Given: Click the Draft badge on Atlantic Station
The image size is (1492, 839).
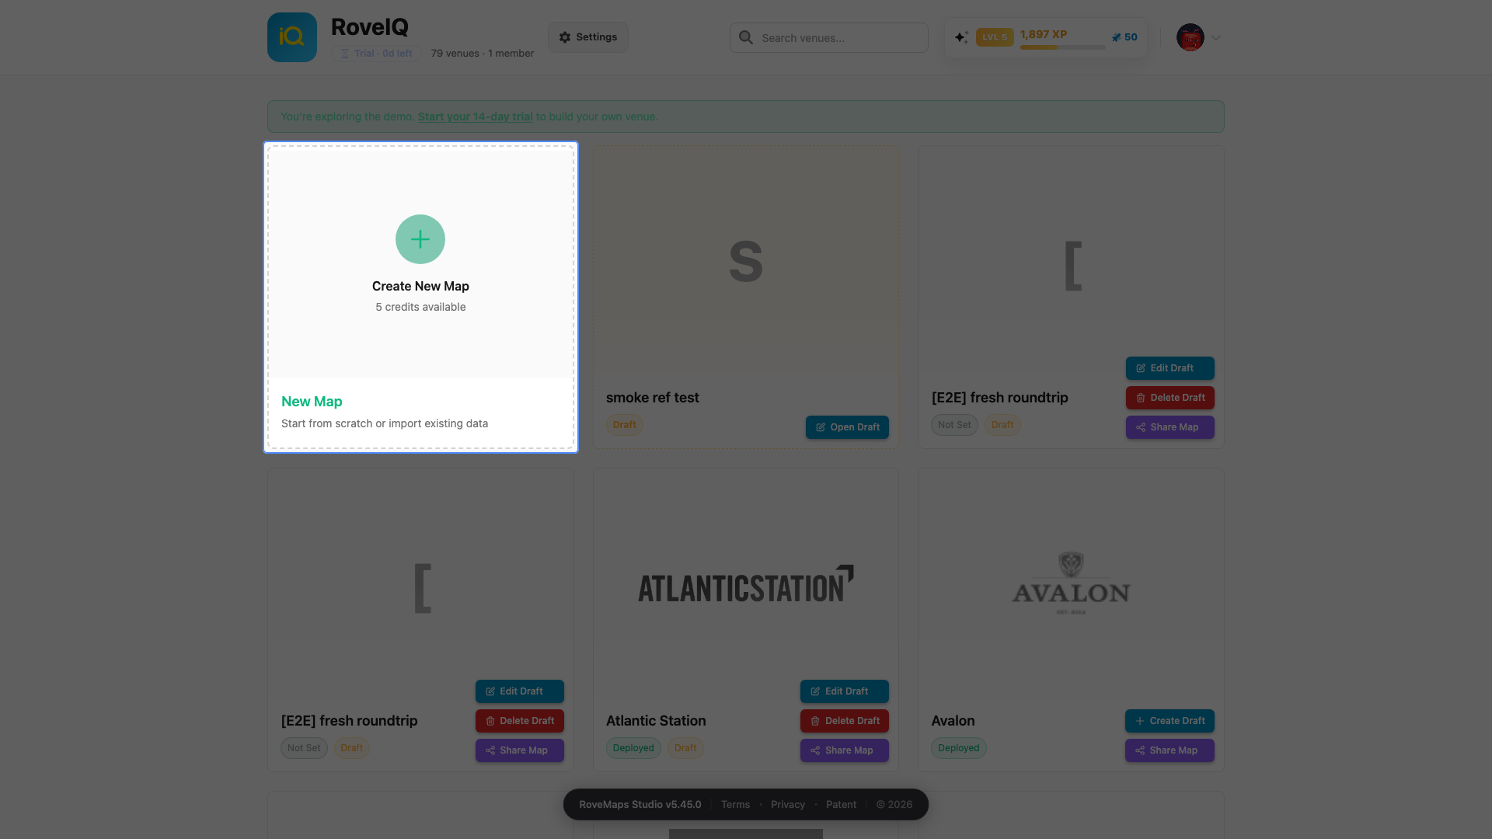Looking at the screenshot, I should (x=685, y=748).
